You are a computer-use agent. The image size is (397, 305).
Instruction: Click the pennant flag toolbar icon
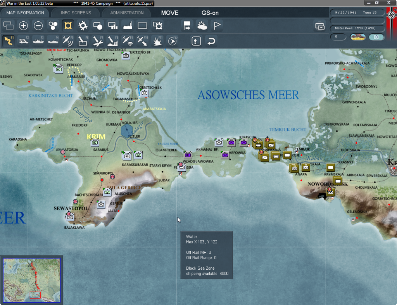coord(217,26)
